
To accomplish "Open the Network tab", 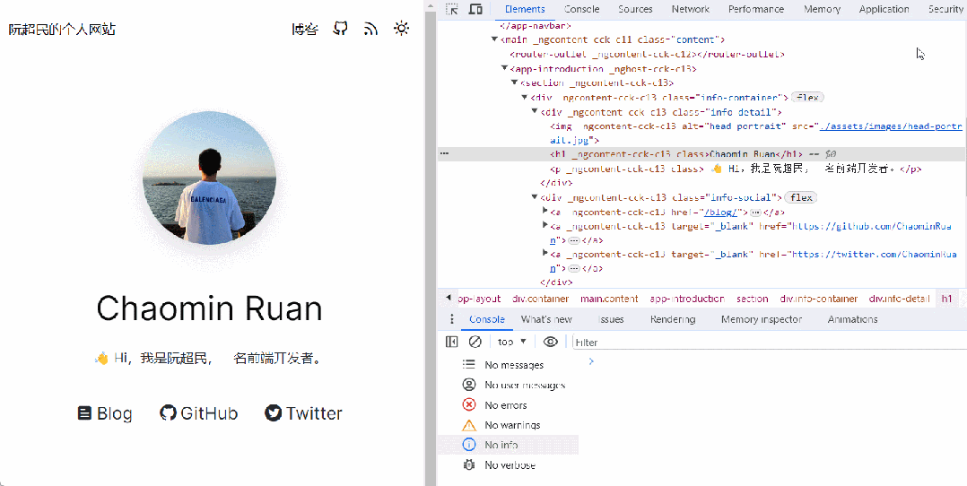I will (691, 9).
